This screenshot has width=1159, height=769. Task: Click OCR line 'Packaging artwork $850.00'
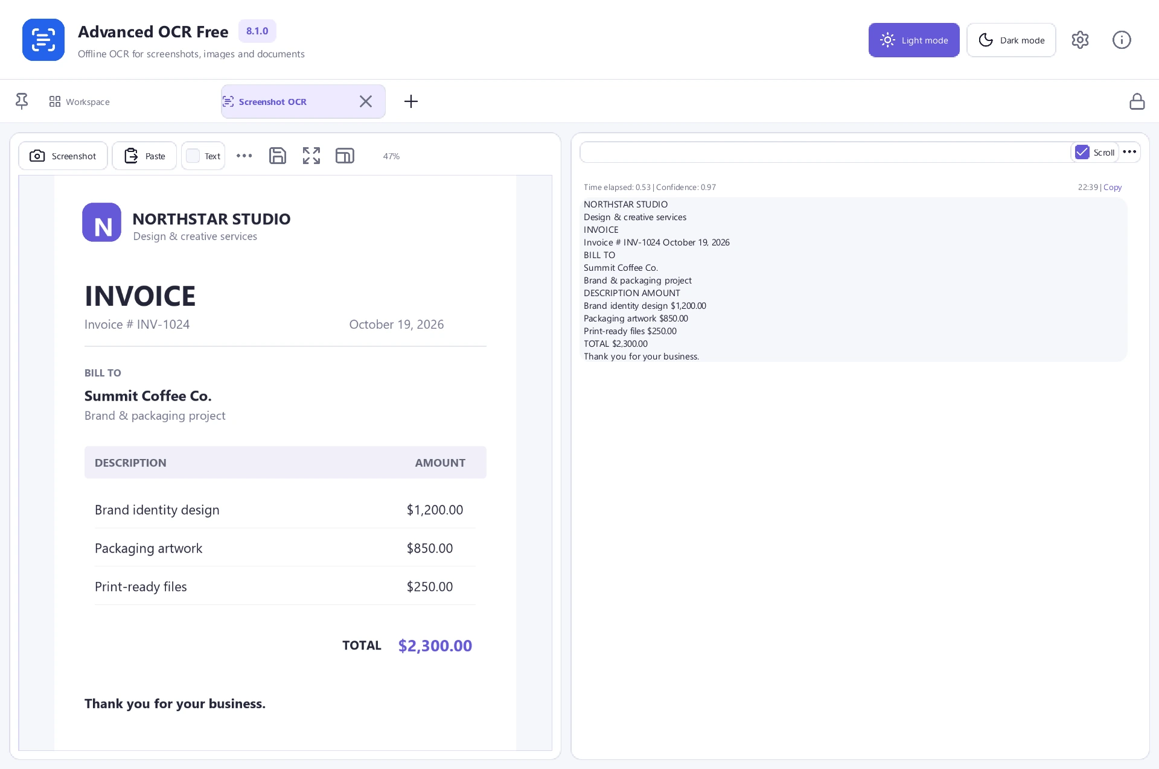[x=636, y=318]
